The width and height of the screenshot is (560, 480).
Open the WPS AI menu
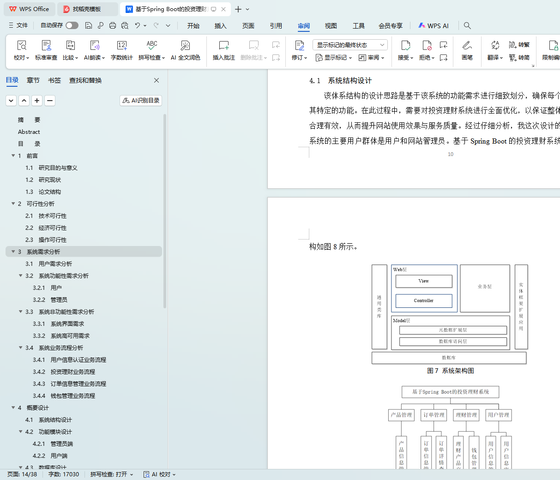(433, 26)
